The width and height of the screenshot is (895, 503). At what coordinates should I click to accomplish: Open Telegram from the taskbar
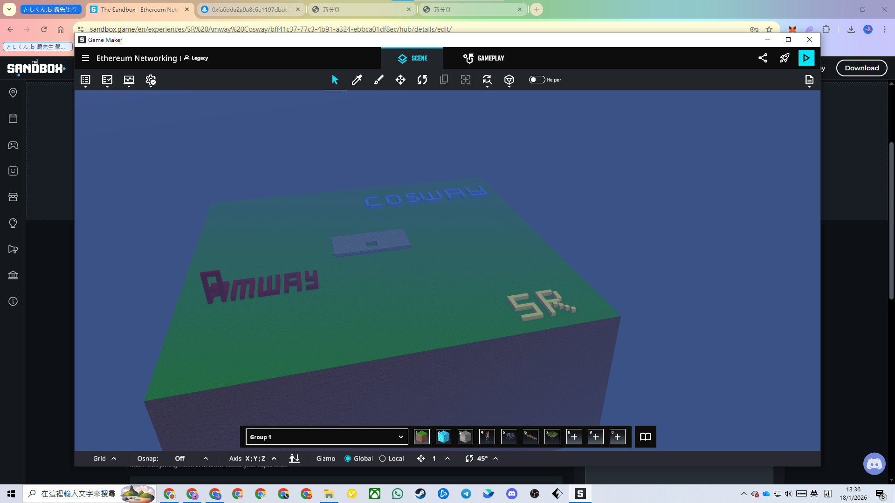(x=466, y=494)
